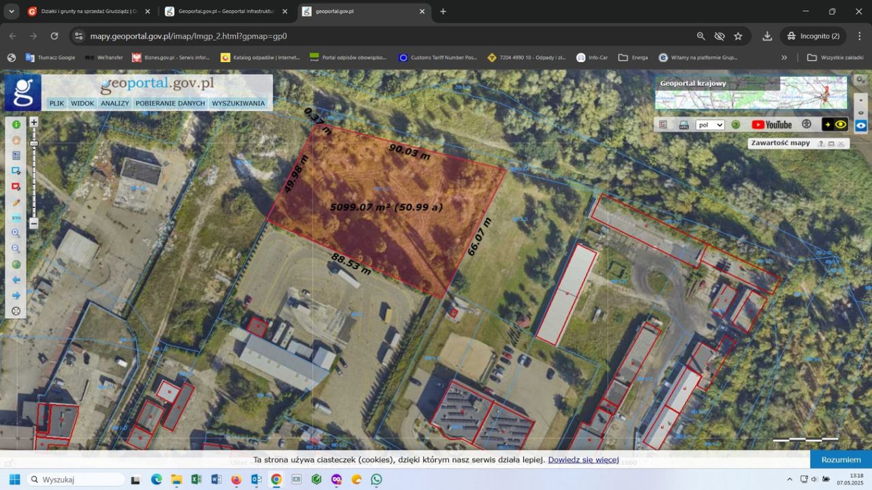
Task: Select the pan hand tool
Action: [x=16, y=140]
